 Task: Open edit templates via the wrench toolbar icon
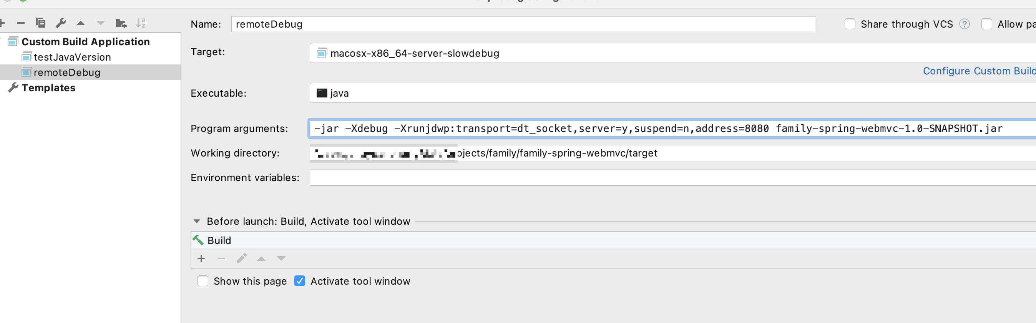61,23
